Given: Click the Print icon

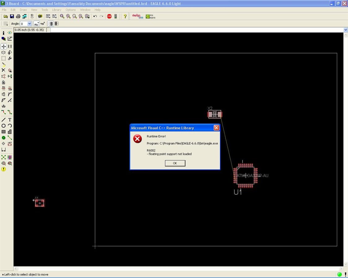Looking at the screenshot, I should point(18,16).
